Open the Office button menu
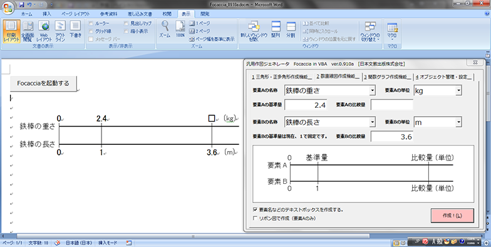This screenshot has height=247, width=491. (x=9, y=7)
